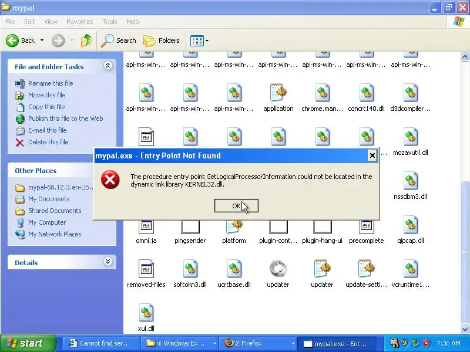Go to Shared Documents
Image resolution: width=470 pixels, height=352 pixels.
(55, 211)
